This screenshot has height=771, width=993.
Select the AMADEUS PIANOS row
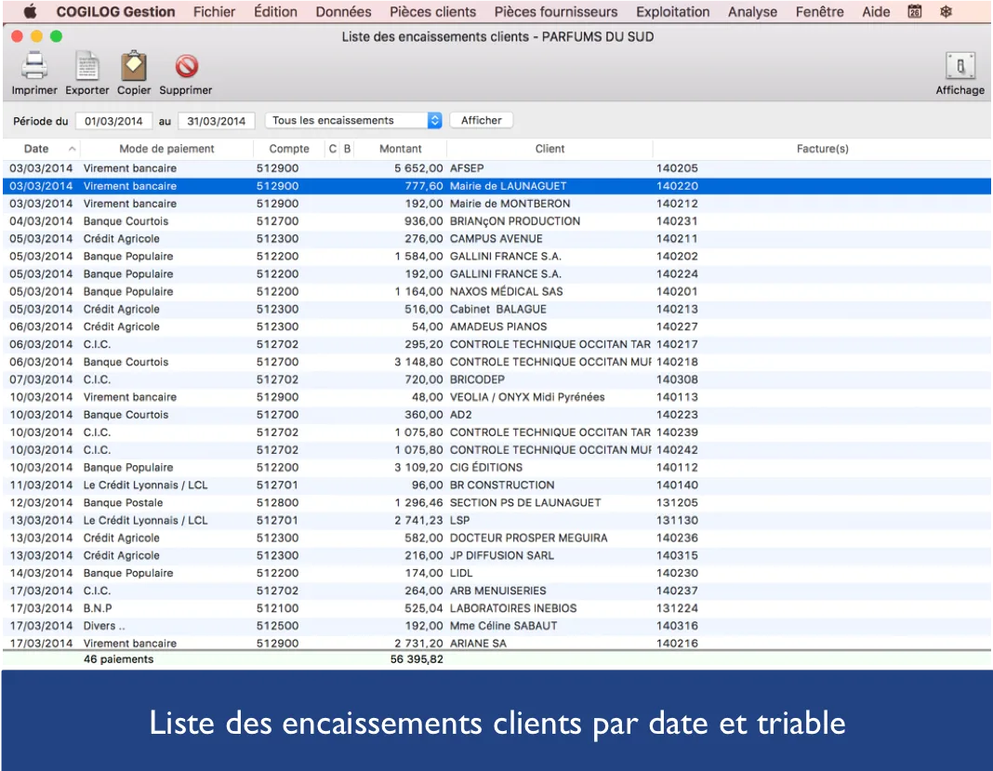(496, 326)
